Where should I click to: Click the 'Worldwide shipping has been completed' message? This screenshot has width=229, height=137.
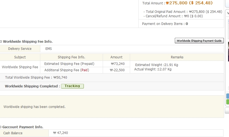click(x=35, y=107)
